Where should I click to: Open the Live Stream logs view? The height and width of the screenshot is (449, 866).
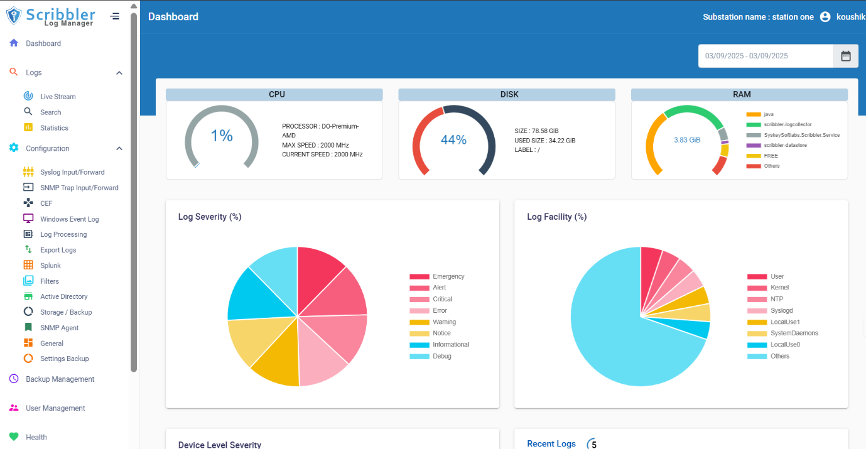(x=57, y=96)
